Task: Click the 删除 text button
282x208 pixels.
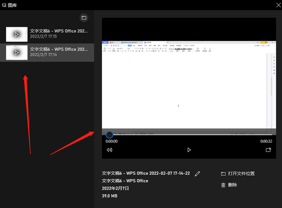Action: [x=232, y=185]
